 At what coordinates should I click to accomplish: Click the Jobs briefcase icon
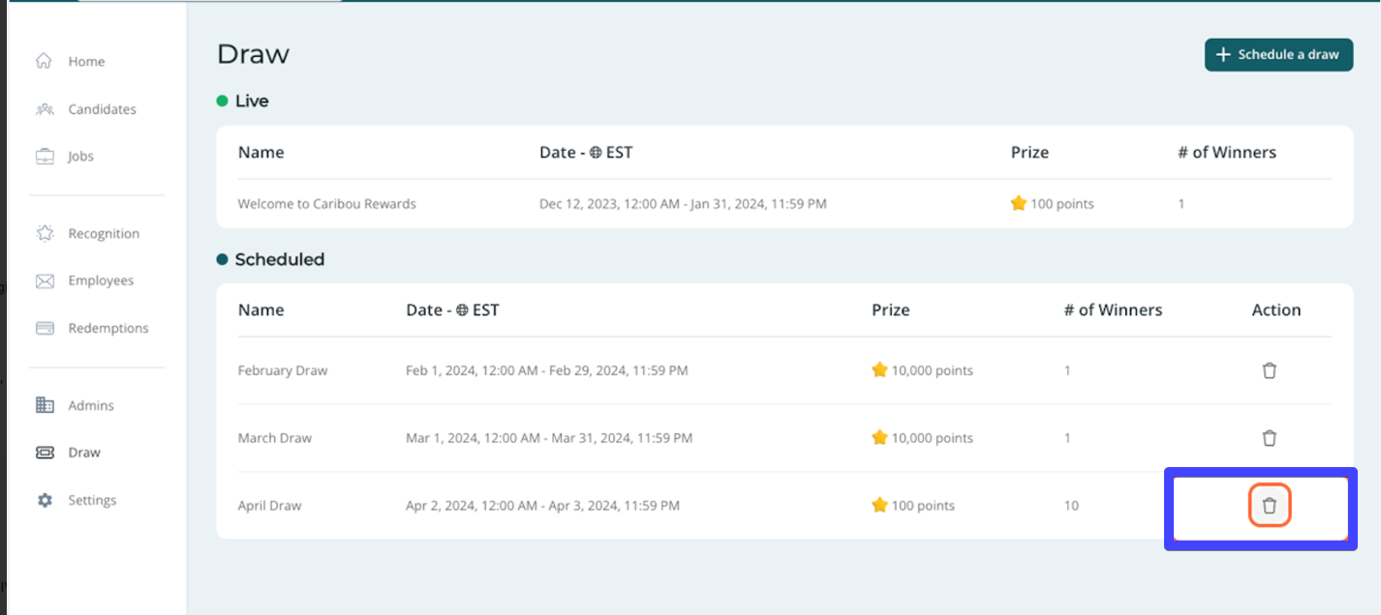[45, 156]
